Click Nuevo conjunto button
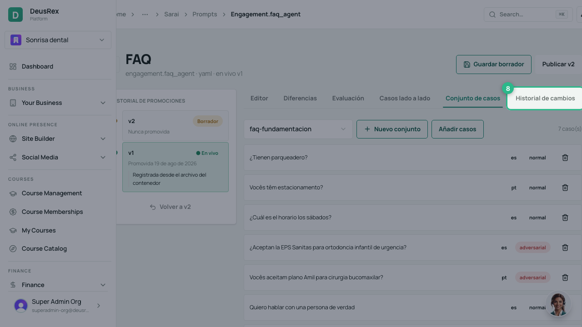The height and width of the screenshot is (327, 582). (392, 129)
